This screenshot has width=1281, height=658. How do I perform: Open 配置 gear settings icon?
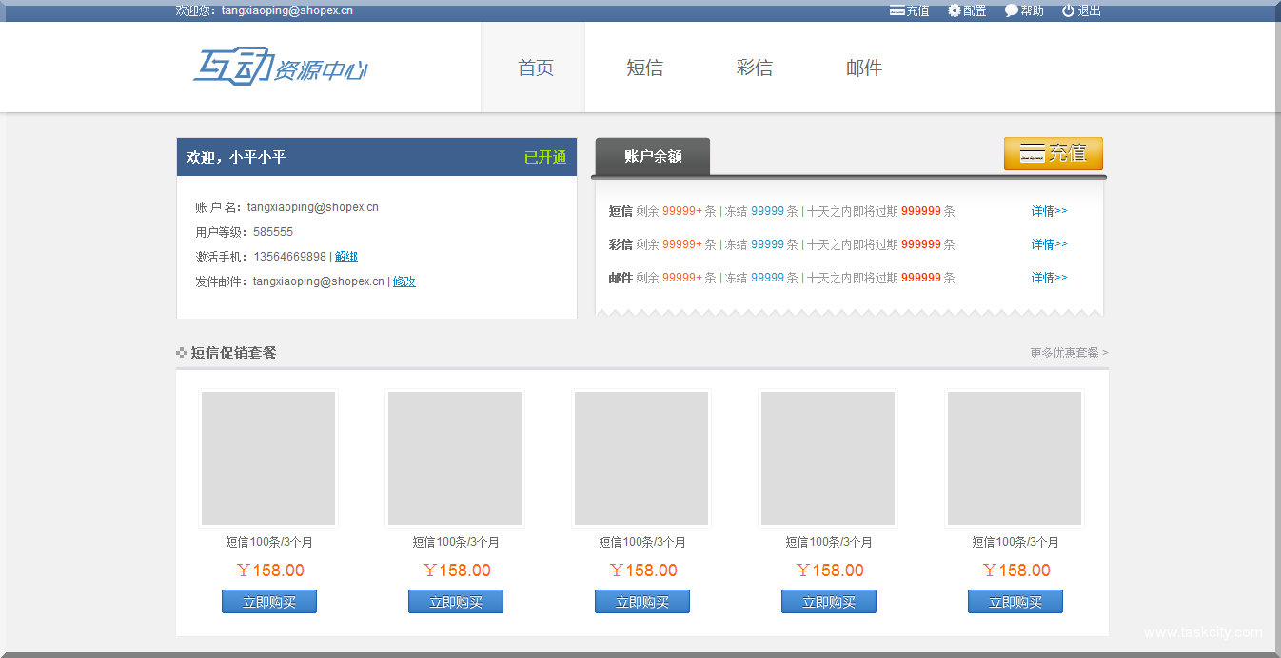[x=955, y=10]
